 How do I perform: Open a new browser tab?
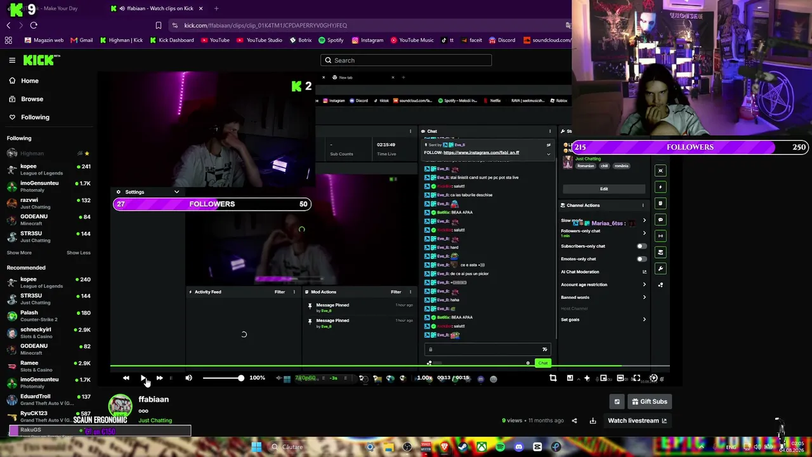pos(216,8)
